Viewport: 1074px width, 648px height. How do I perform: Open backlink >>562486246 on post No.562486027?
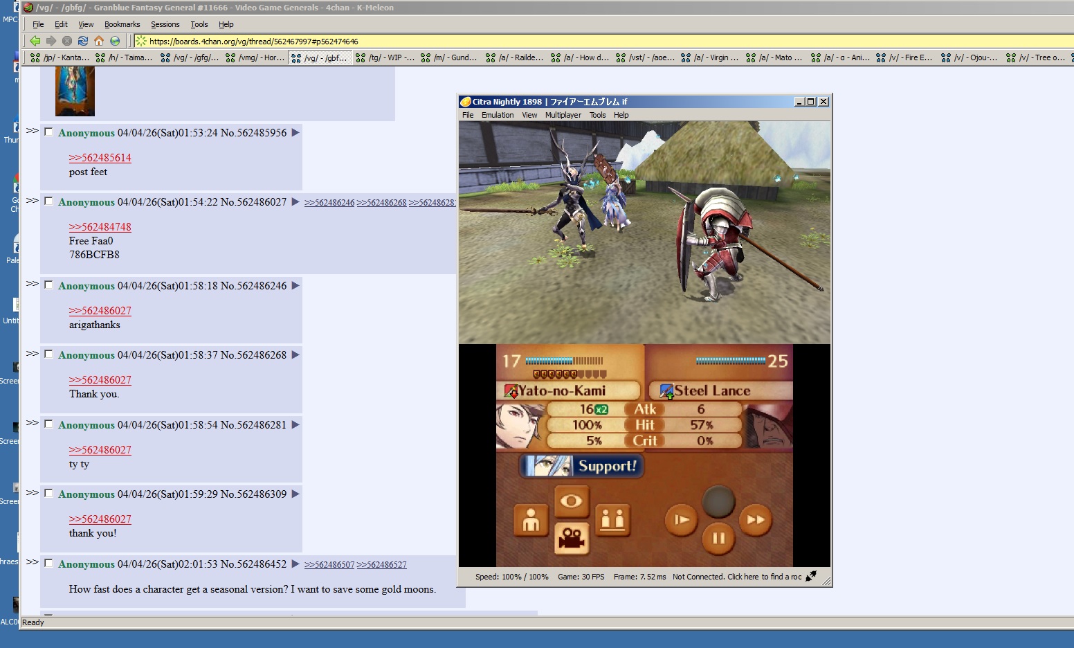329,203
